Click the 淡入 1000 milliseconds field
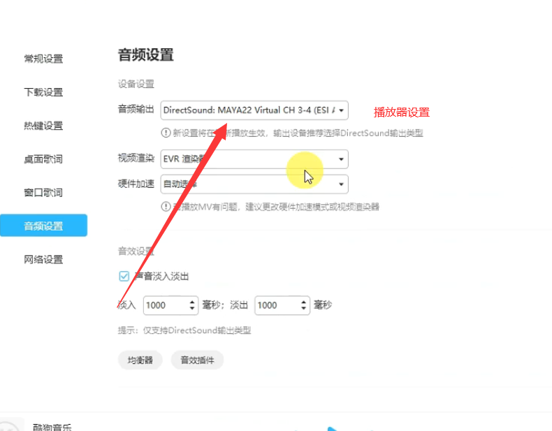 [x=170, y=305]
